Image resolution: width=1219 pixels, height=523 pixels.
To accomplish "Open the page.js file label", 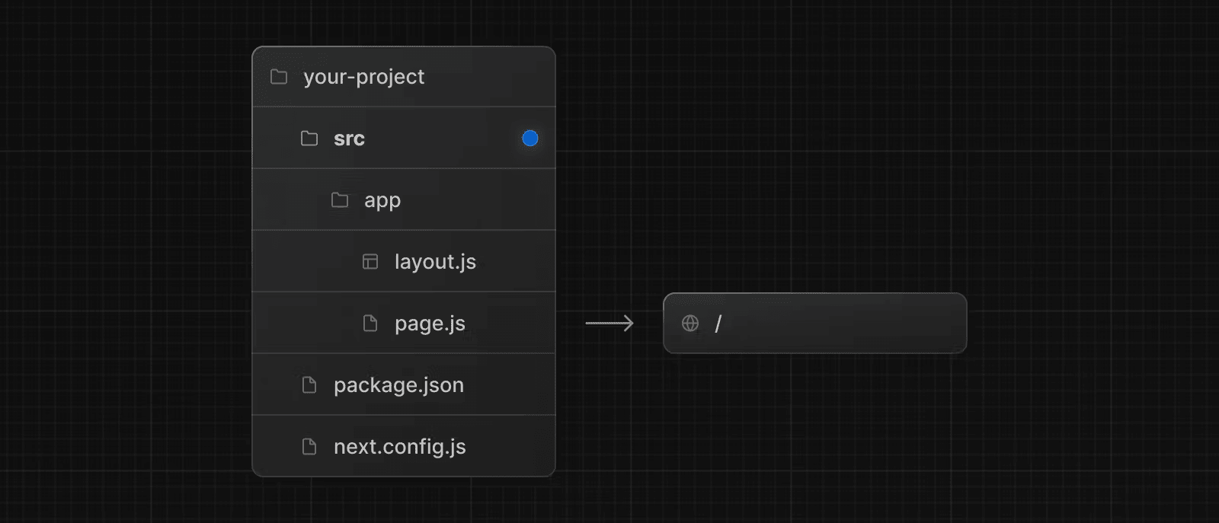I will (x=430, y=324).
